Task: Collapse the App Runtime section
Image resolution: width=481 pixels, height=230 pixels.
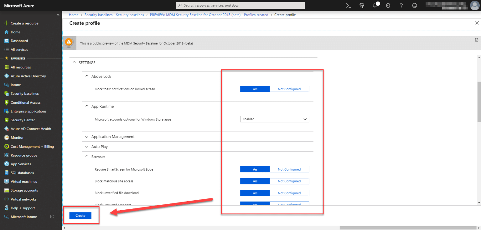Action: pos(87,106)
